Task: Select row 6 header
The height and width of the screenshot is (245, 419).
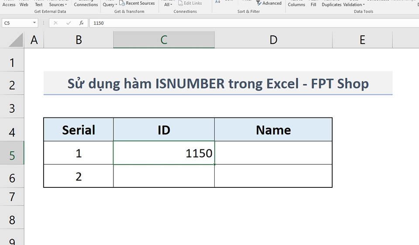Action: (x=12, y=176)
